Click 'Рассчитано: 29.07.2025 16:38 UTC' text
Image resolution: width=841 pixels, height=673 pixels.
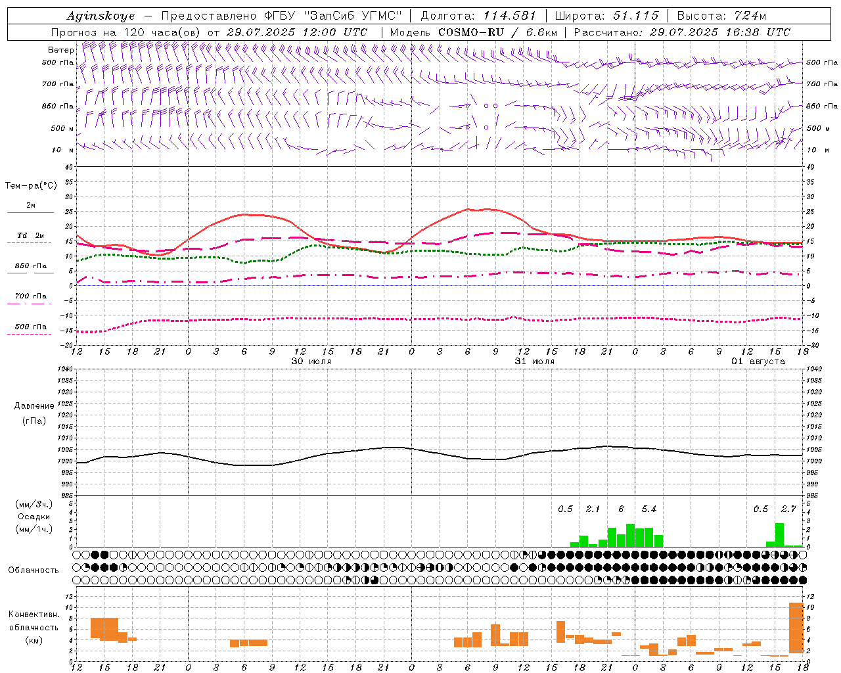click(682, 32)
